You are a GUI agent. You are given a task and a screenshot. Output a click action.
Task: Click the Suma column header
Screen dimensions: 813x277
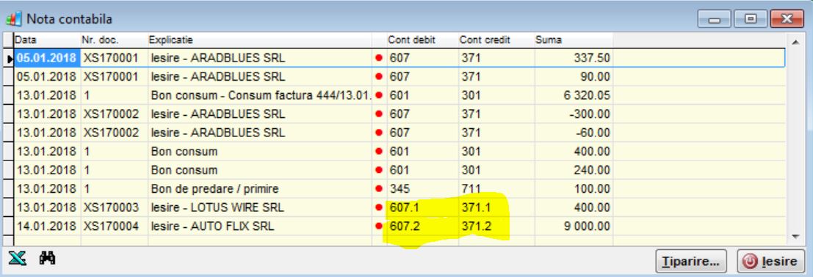(x=574, y=40)
